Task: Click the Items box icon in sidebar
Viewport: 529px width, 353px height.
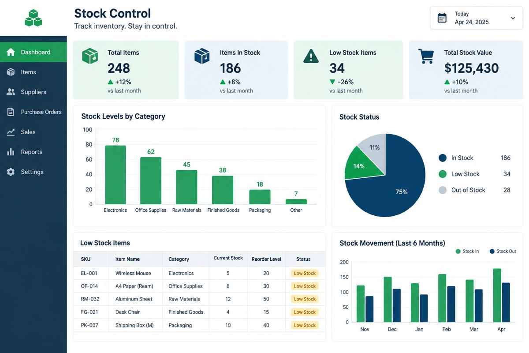Action: 11,72
